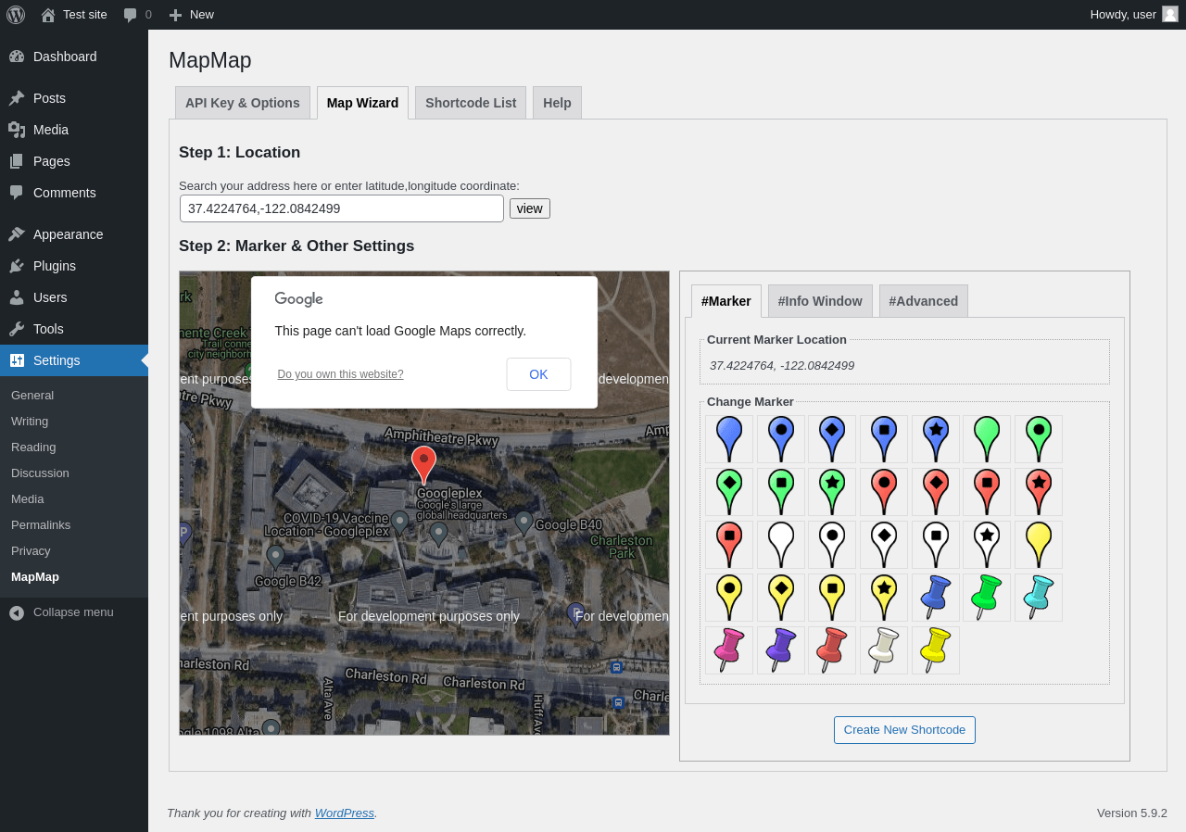This screenshot has width=1186, height=832.
Task: Choose the white marker with a circle
Action: coord(832,545)
